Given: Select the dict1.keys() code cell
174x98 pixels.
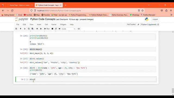Looking at the screenshot, I should click(92, 49).
